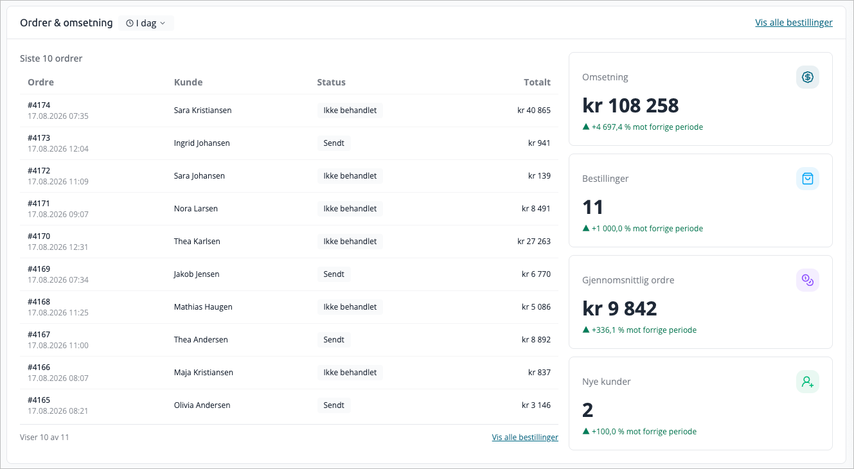Select order #4174 row

point(289,111)
